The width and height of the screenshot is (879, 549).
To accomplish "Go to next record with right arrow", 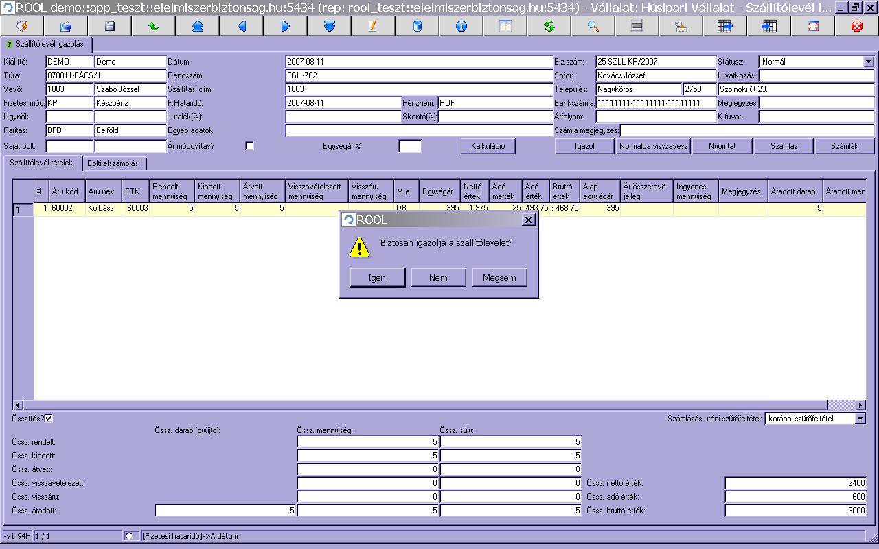I will click(x=285, y=26).
